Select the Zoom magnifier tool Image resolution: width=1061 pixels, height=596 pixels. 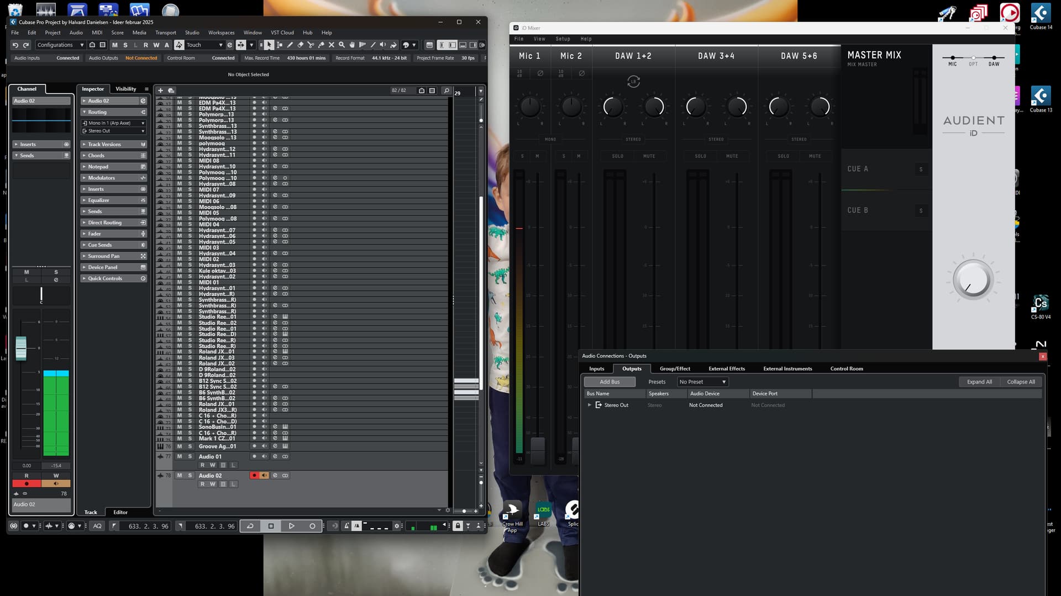(342, 45)
